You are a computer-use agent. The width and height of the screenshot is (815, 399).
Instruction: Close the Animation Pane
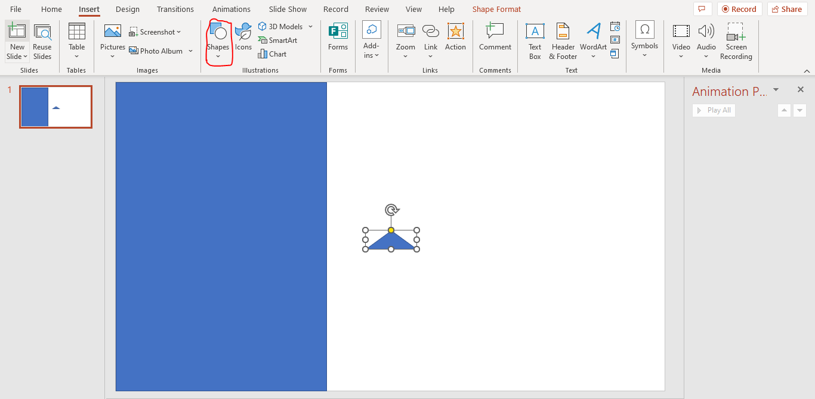tap(801, 90)
